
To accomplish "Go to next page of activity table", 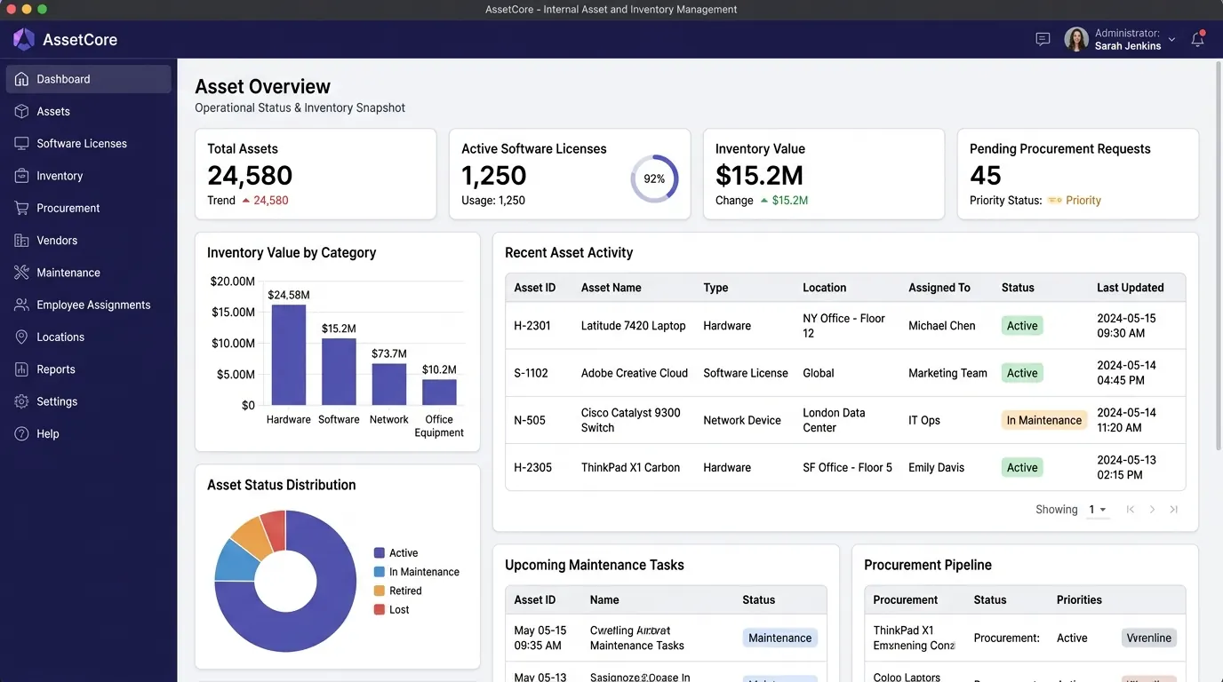I will coord(1152,510).
